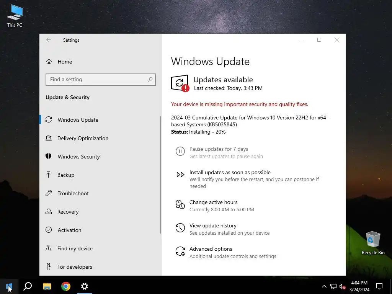The image size is (392, 294).
Task: Open the Windows Security page
Action: [100, 157]
